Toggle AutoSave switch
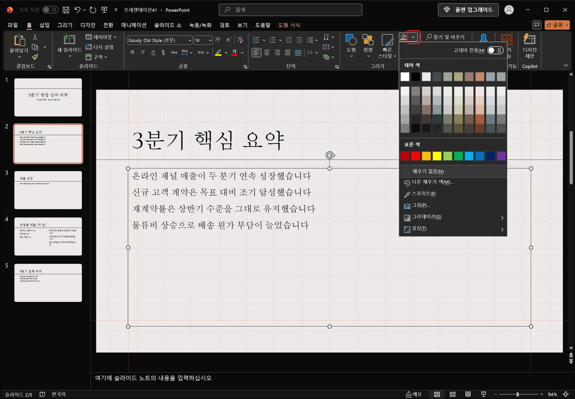Image resolution: width=575 pixels, height=399 pixels. pyautogui.click(x=50, y=10)
